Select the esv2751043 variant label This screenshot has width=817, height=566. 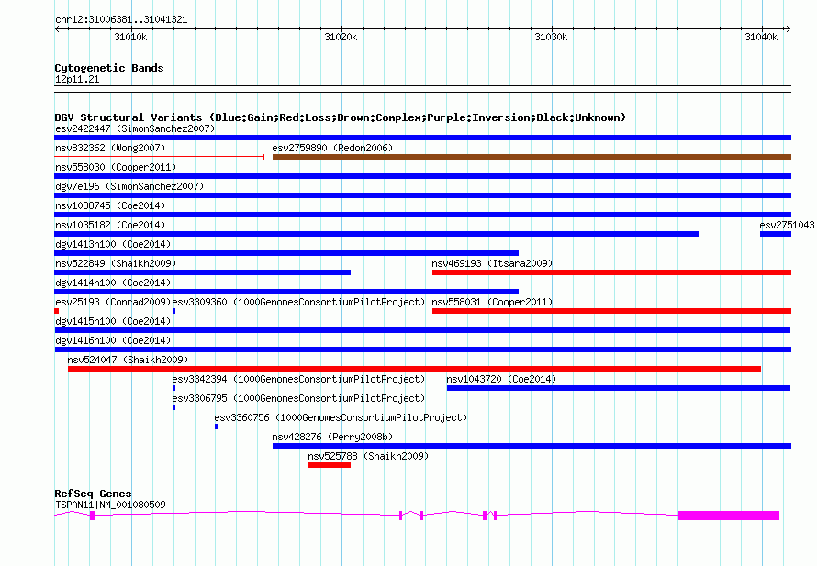coord(787,225)
